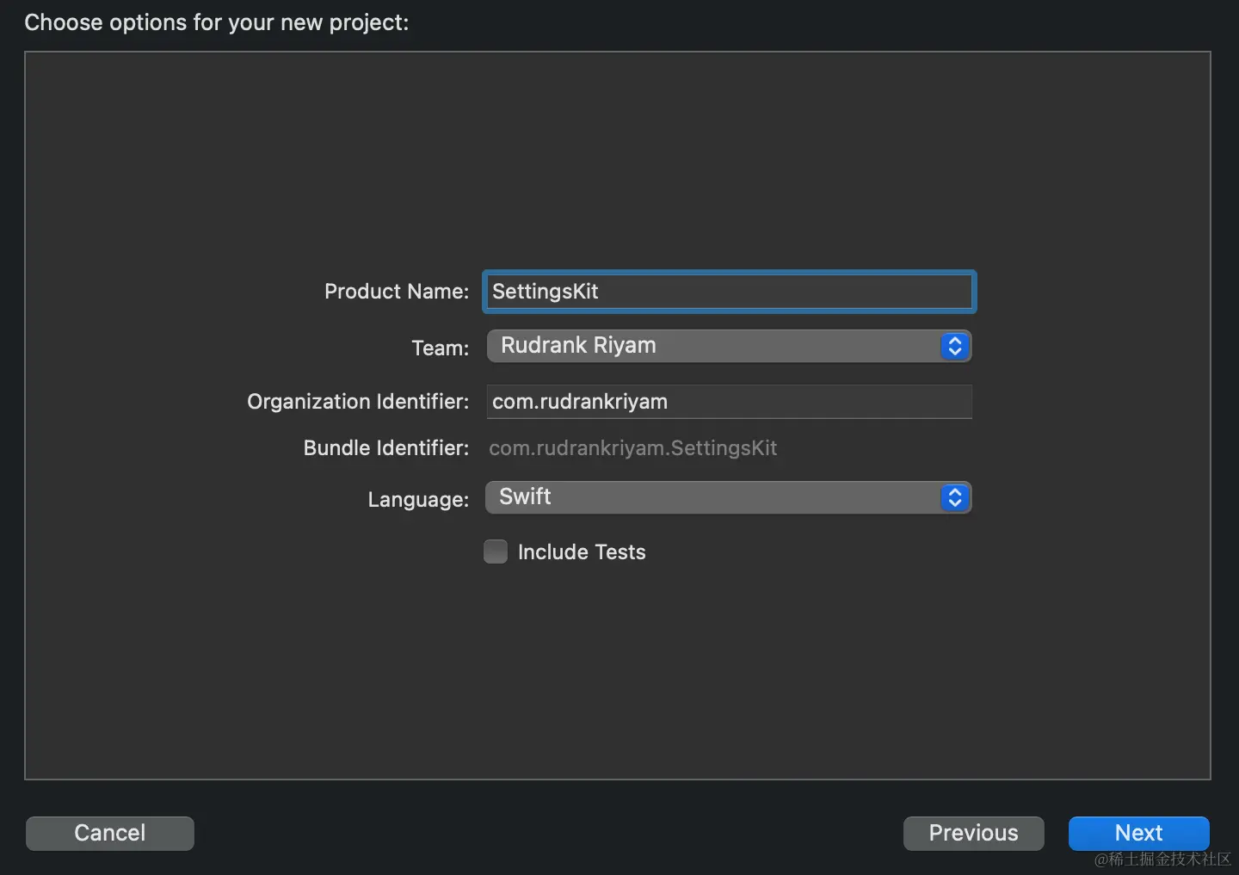The width and height of the screenshot is (1239, 875).
Task: Change the language by opening Swift selector
Action: pos(728,497)
